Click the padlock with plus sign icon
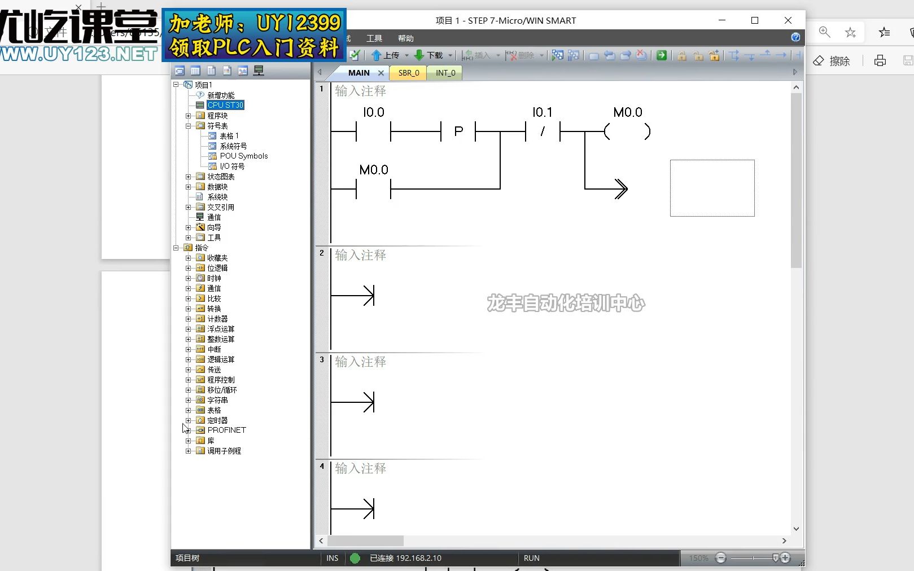Screen dimensions: 914x571 [715, 55]
